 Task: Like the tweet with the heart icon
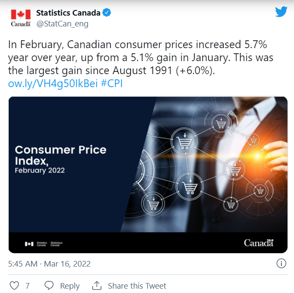[x=14, y=286]
